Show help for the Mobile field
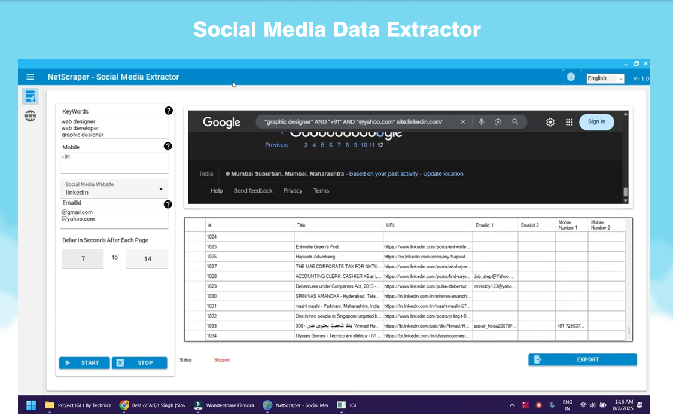Screen dimensions: 673x415 click(x=168, y=147)
